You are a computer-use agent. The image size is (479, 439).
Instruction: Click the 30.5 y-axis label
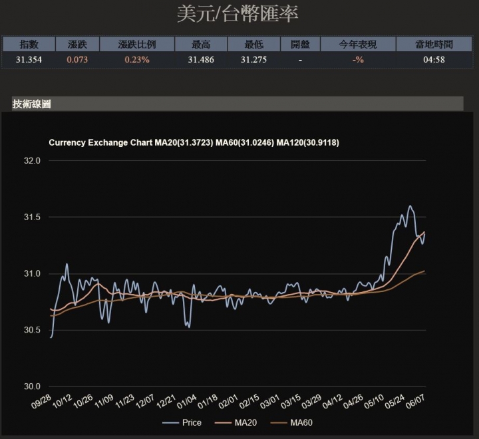(32, 330)
